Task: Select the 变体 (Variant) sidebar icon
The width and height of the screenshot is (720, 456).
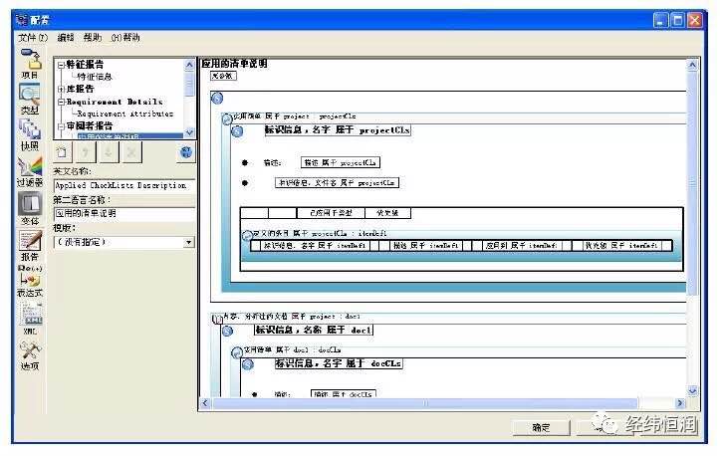Action: tap(30, 203)
